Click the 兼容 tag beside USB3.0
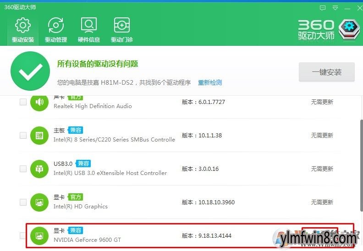The image size is (363, 251). [x=83, y=164]
